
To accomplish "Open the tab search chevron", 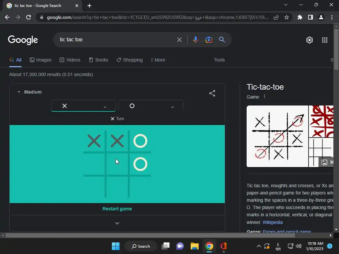I will point(286,5).
